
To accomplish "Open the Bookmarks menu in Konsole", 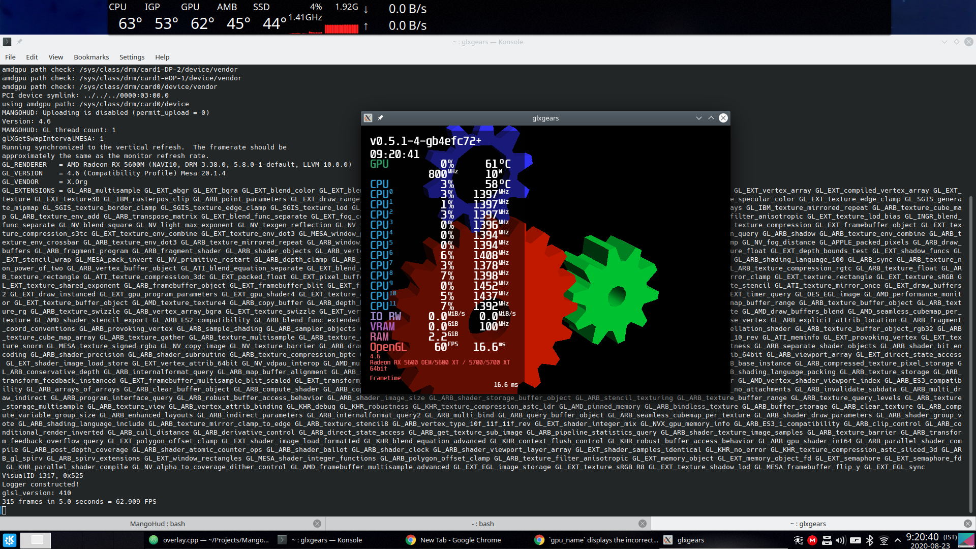I will click(x=91, y=57).
